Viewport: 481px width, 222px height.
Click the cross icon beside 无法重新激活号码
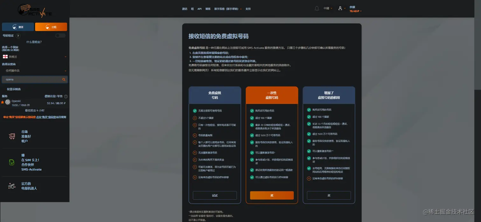pyautogui.click(x=195, y=153)
